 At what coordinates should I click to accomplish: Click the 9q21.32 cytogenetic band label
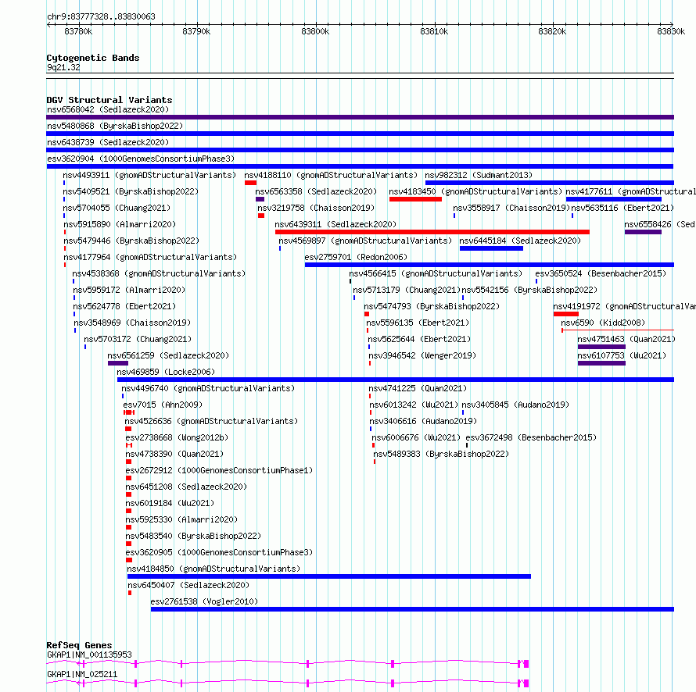[63, 67]
